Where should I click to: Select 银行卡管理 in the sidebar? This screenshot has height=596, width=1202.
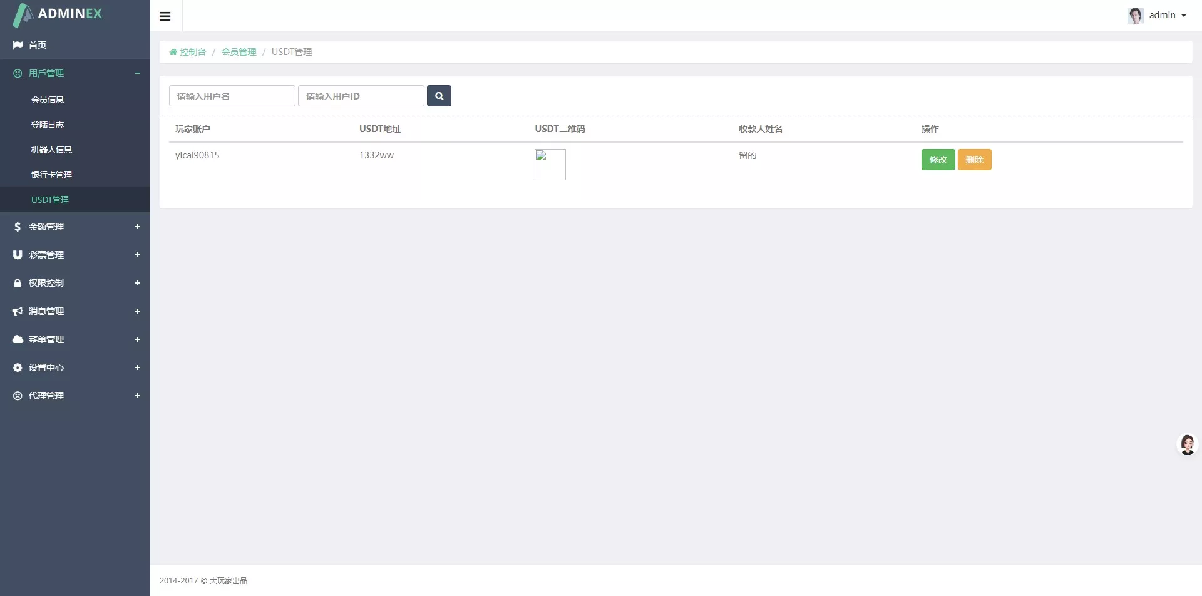coord(51,175)
